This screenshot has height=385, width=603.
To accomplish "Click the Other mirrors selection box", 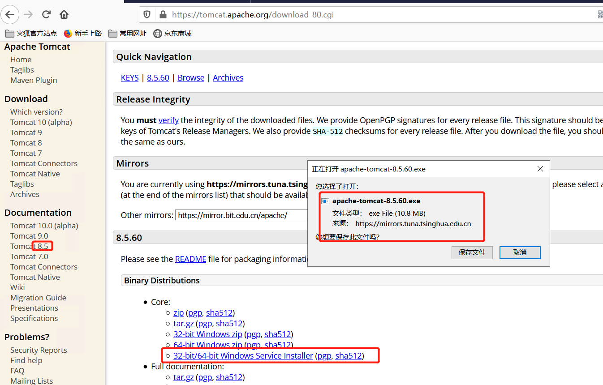I will click(242, 215).
